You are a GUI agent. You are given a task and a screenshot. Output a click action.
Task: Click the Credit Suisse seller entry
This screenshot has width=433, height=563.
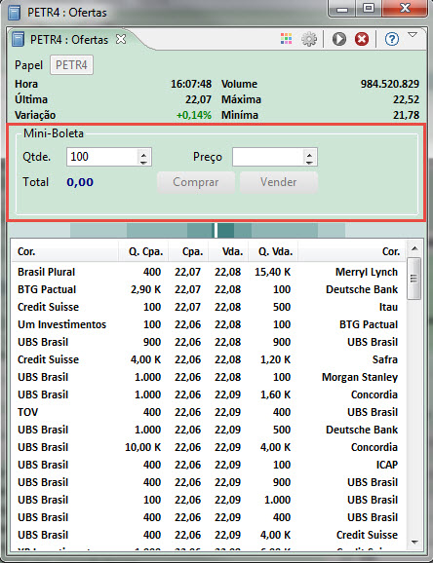click(368, 535)
